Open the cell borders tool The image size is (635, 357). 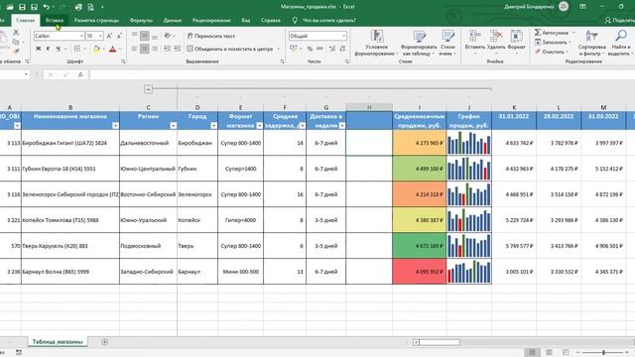[x=77, y=49]
